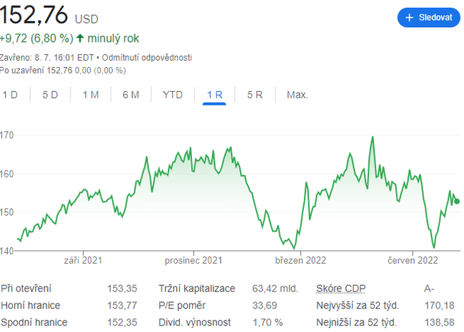The height and width of the screenshot is (332, 464).
Task: Select the YTD range tab
Action: click(173, 95)
